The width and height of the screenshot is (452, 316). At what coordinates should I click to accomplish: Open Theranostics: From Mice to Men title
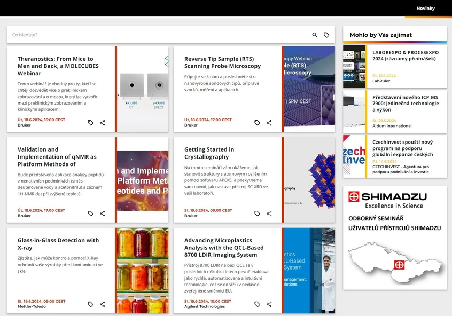point(58,66)
